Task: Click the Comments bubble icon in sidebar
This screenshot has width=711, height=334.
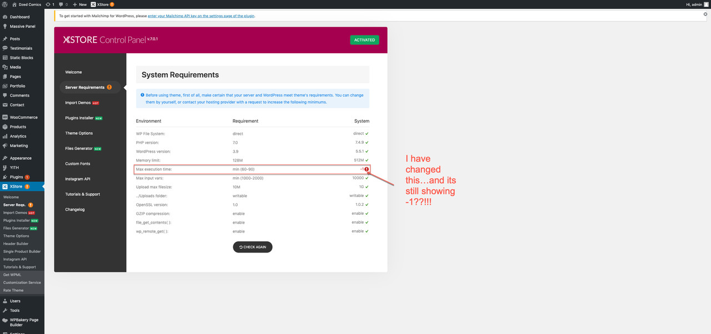Action: (5, 95)
